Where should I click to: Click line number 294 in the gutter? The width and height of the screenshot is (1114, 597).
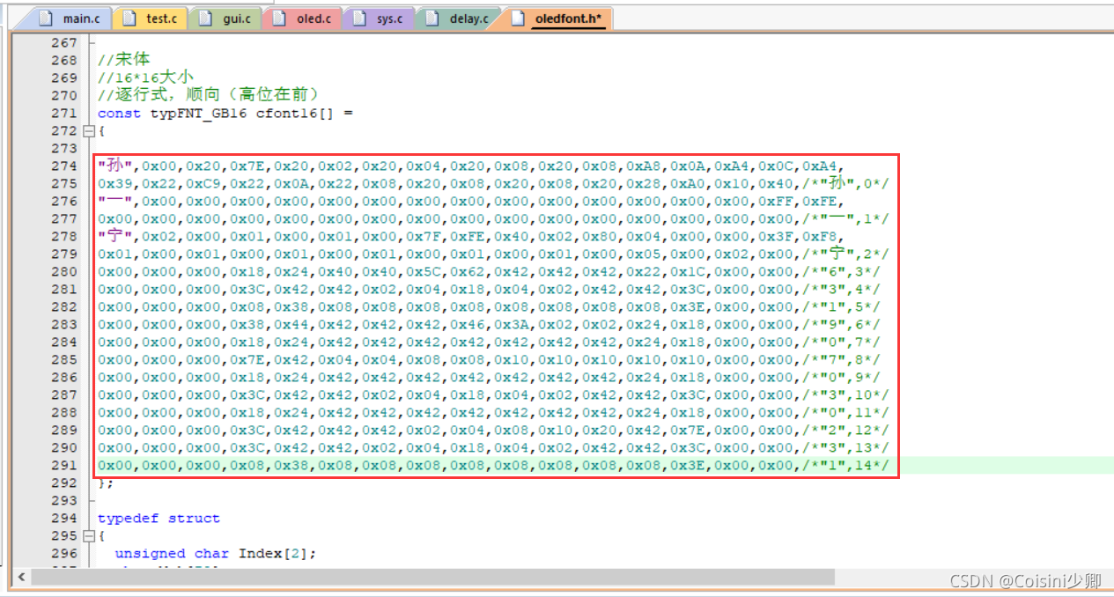point(64,519)
